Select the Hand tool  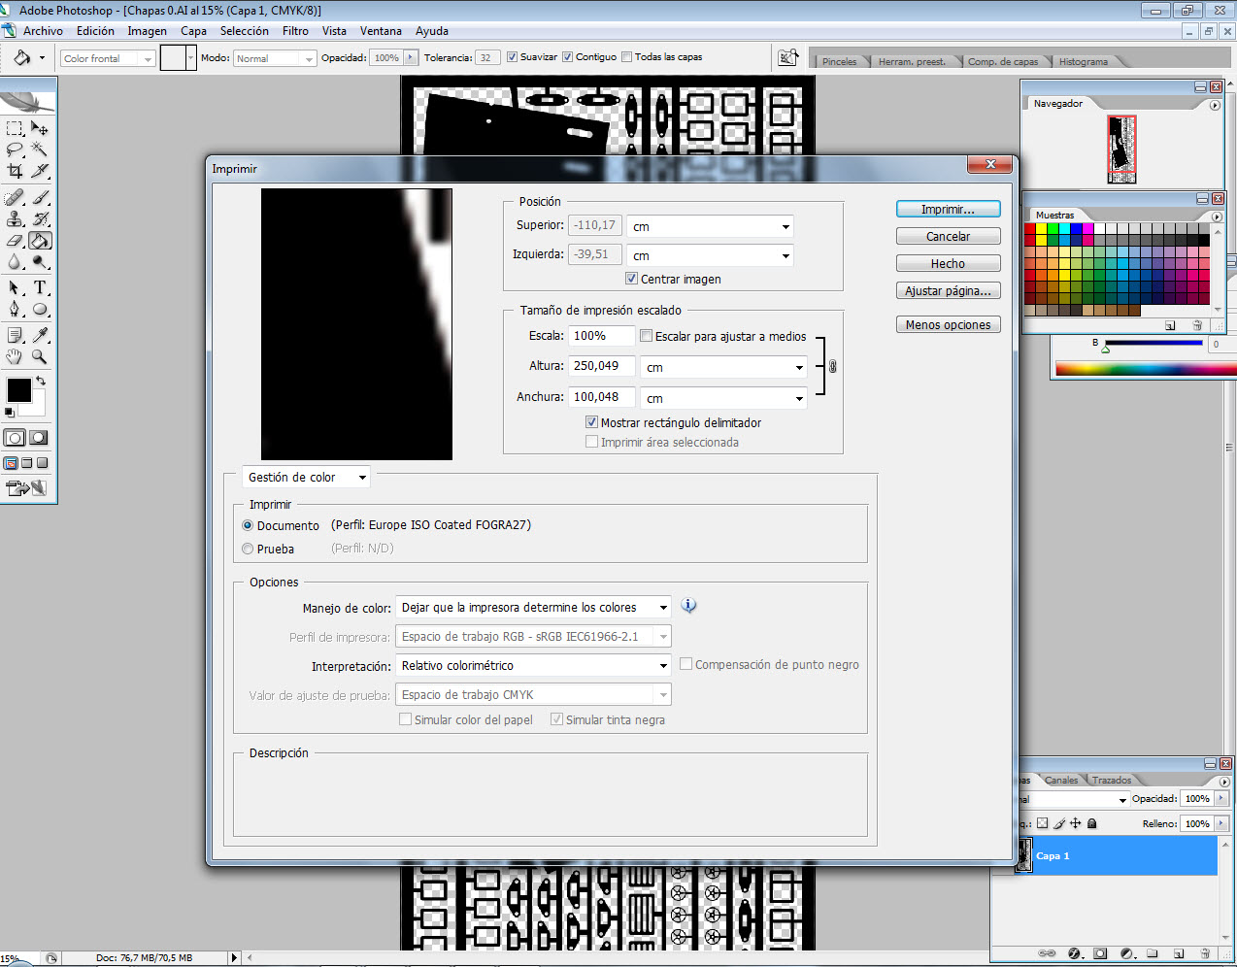(15, 356)
